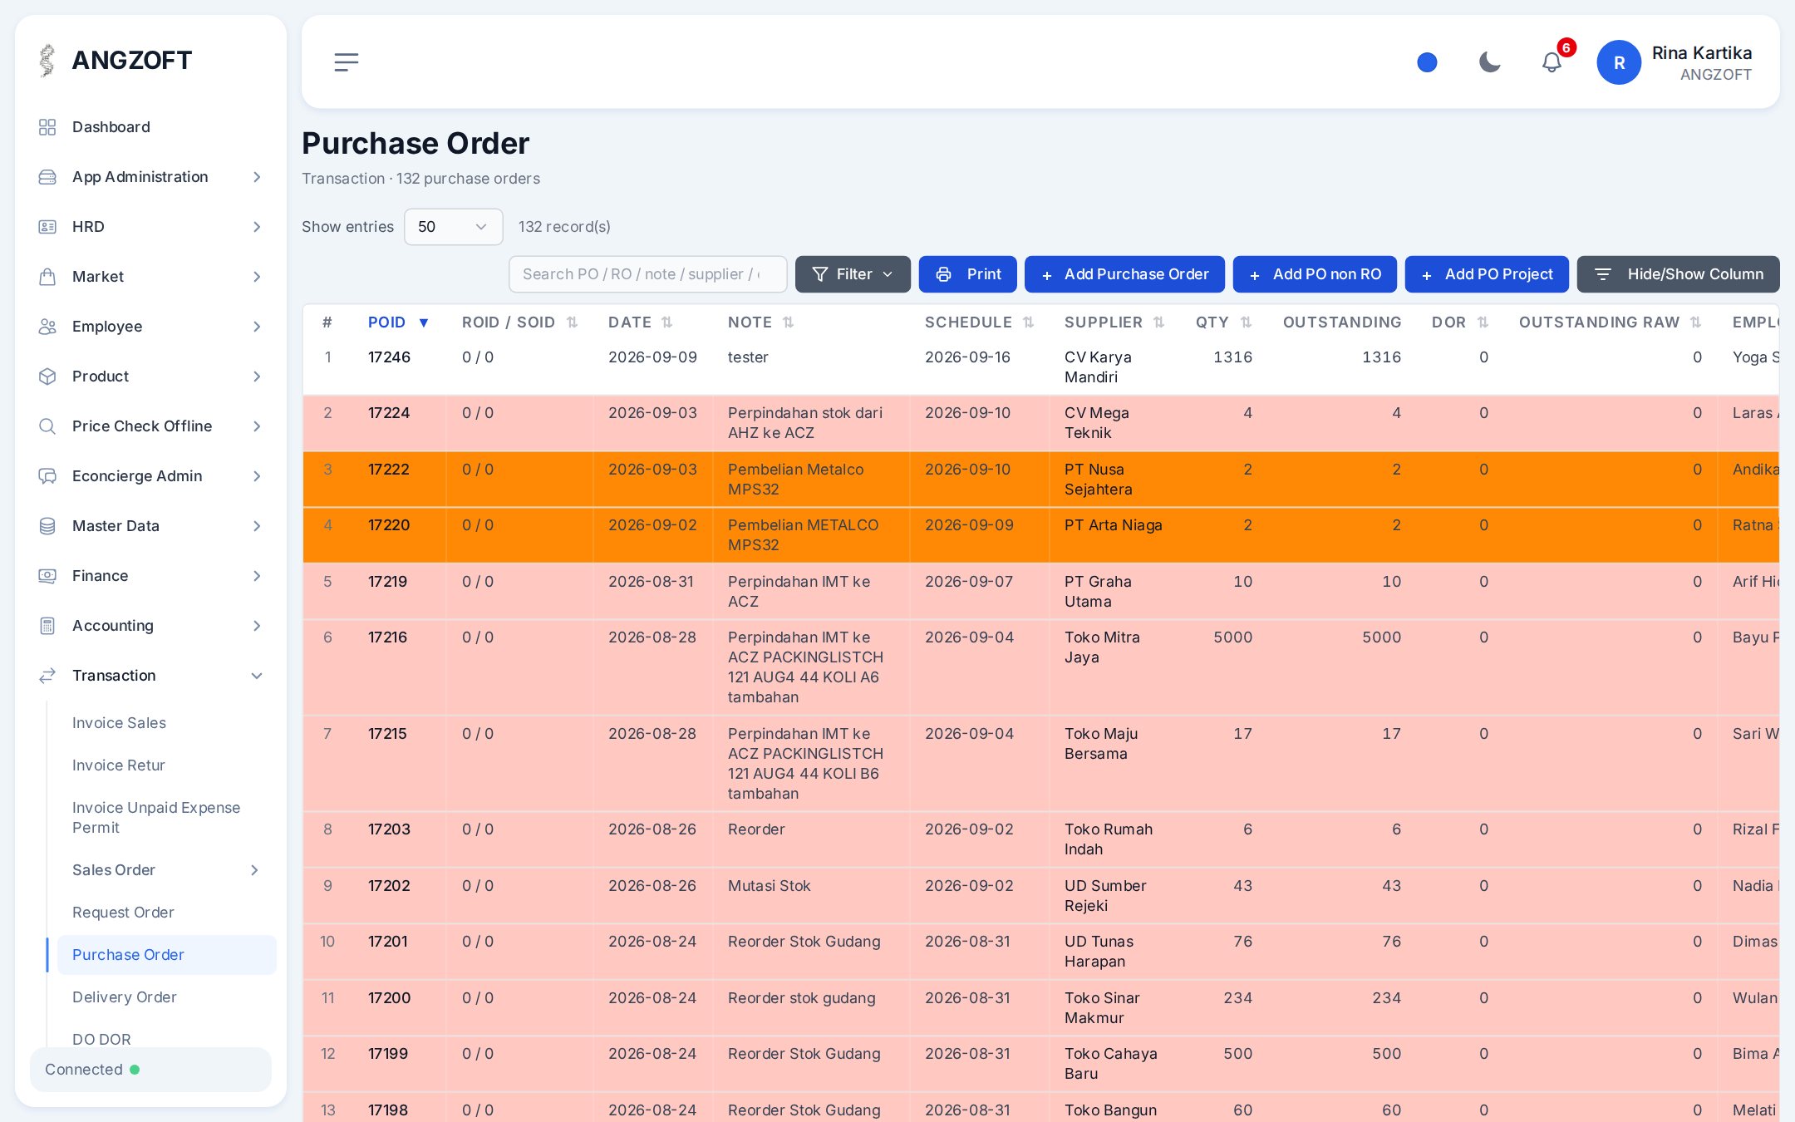Click the Print button
1795x1122 pixels.
tap(967, 274)
